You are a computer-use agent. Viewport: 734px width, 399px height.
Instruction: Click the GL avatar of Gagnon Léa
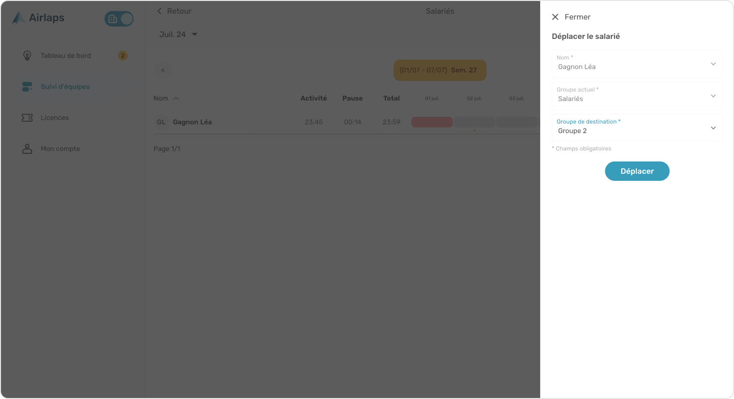point(161,122)
